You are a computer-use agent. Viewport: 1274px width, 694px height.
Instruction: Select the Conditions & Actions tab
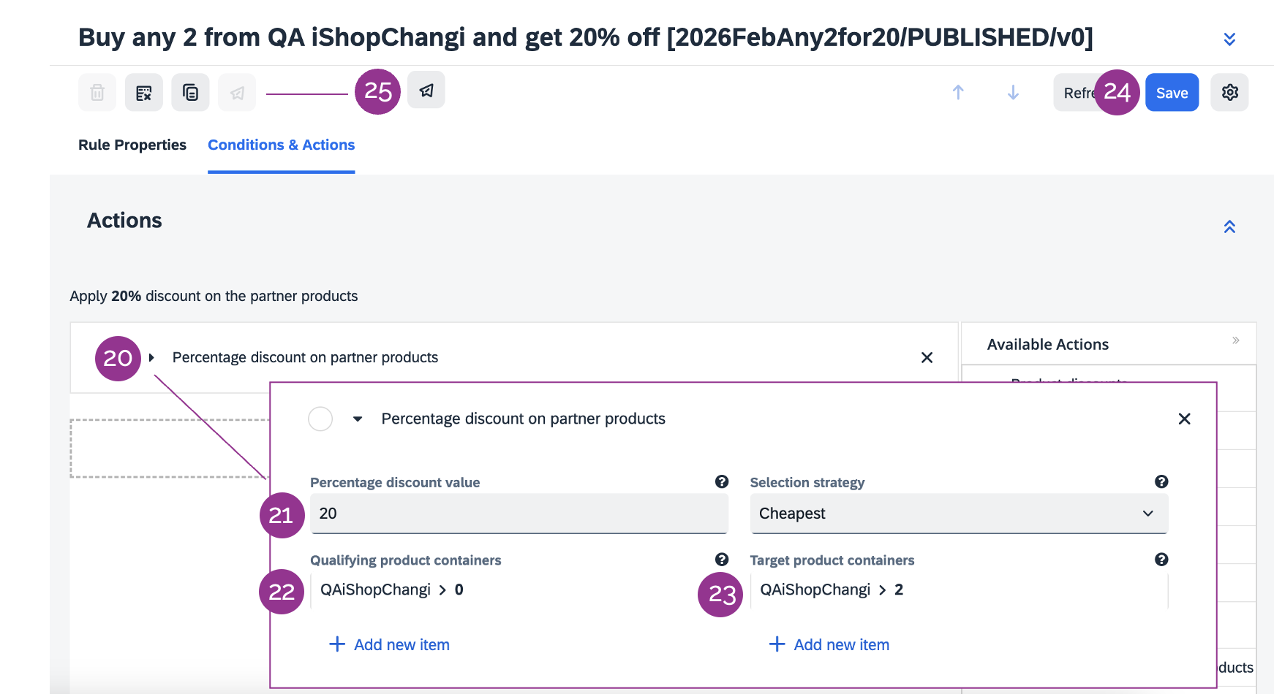pyautogui.click(x=282, y=145)
